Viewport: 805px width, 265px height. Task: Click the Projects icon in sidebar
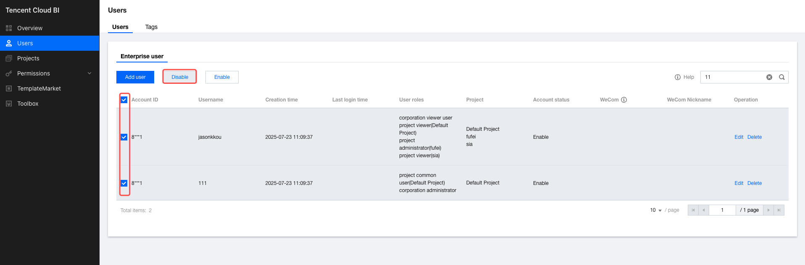9,58
